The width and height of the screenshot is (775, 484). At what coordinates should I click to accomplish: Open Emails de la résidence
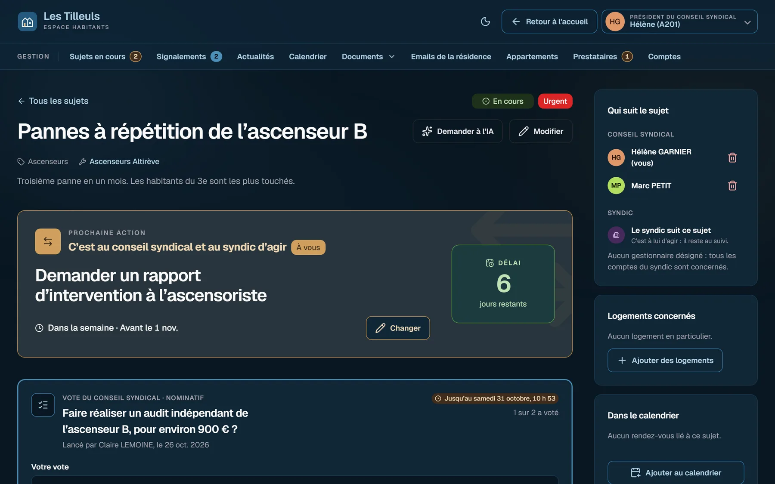[x=451, y=56]
